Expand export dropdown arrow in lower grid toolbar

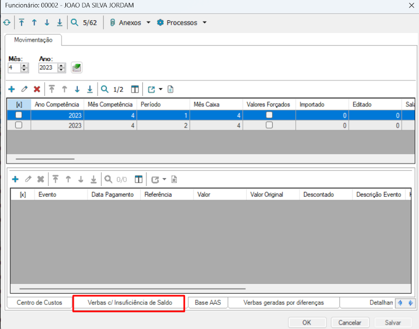164,179
